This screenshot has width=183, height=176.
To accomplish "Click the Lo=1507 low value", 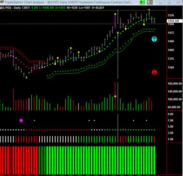I will [x=85, y=8].
